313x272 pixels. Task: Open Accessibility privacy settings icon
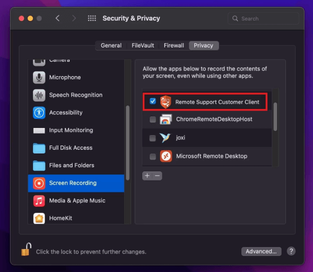click(x=39, y=112)
